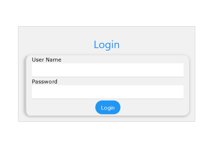Screen dimensions: 220x156
Task: Click the text field above Login button
Action: point(107,92)
